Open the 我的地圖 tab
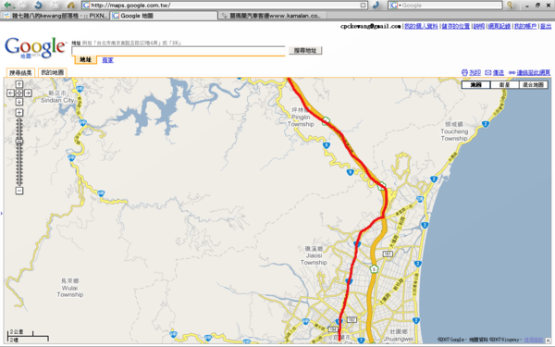Viewport: 555px width, 347px height. point(53,72)
